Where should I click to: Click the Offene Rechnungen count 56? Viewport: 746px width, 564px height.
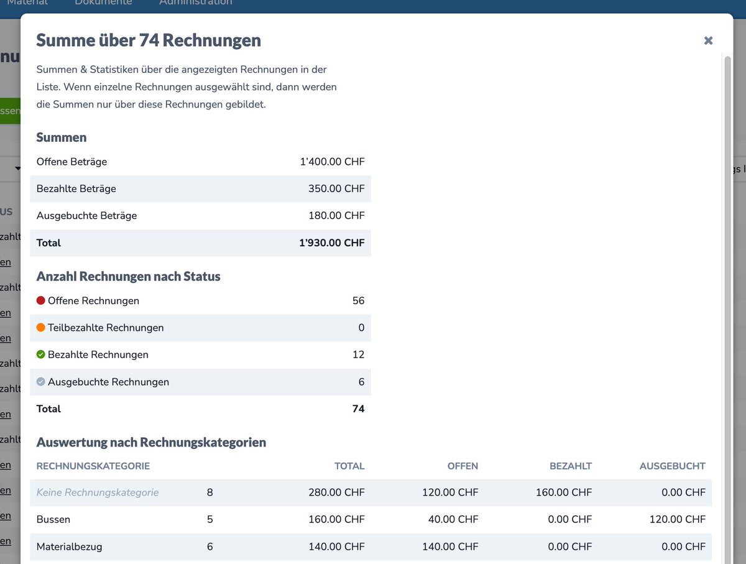(358, 301)
